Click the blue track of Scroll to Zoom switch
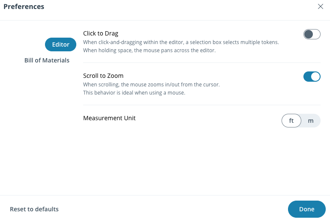The height and width of the screenshot is (219, 330). click(307, 77)
